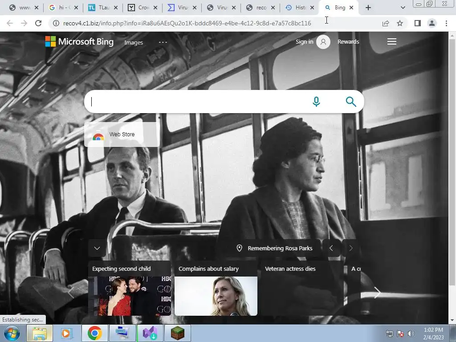Open the tab search dropdown
The width and height of the screenshot is (456, 342).
pos(403,8)
